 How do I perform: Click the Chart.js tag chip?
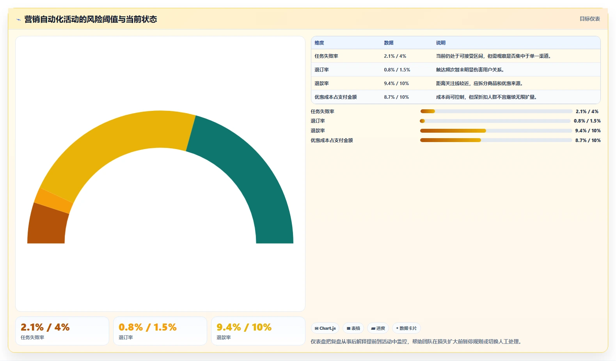point(325,328)
